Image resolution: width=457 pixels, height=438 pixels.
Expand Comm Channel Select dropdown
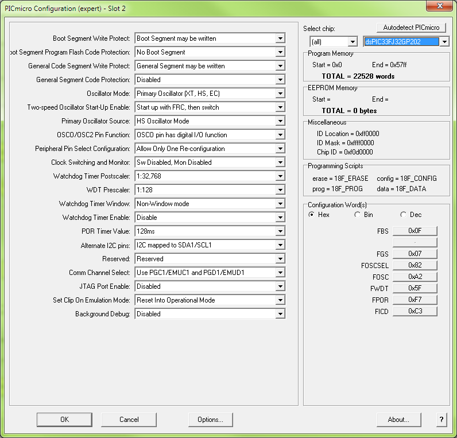pyautogui.click(x=280, y=273)
